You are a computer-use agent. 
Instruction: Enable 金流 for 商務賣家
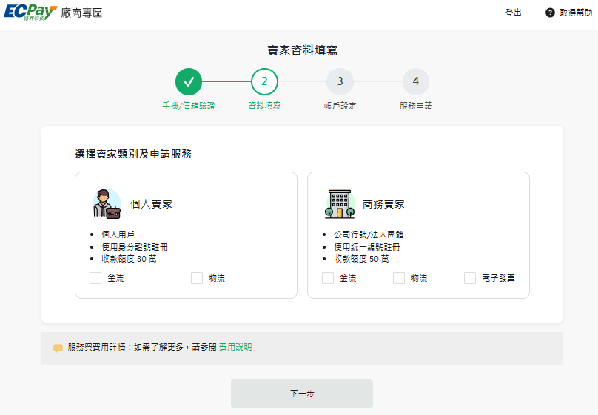point(328,278)
